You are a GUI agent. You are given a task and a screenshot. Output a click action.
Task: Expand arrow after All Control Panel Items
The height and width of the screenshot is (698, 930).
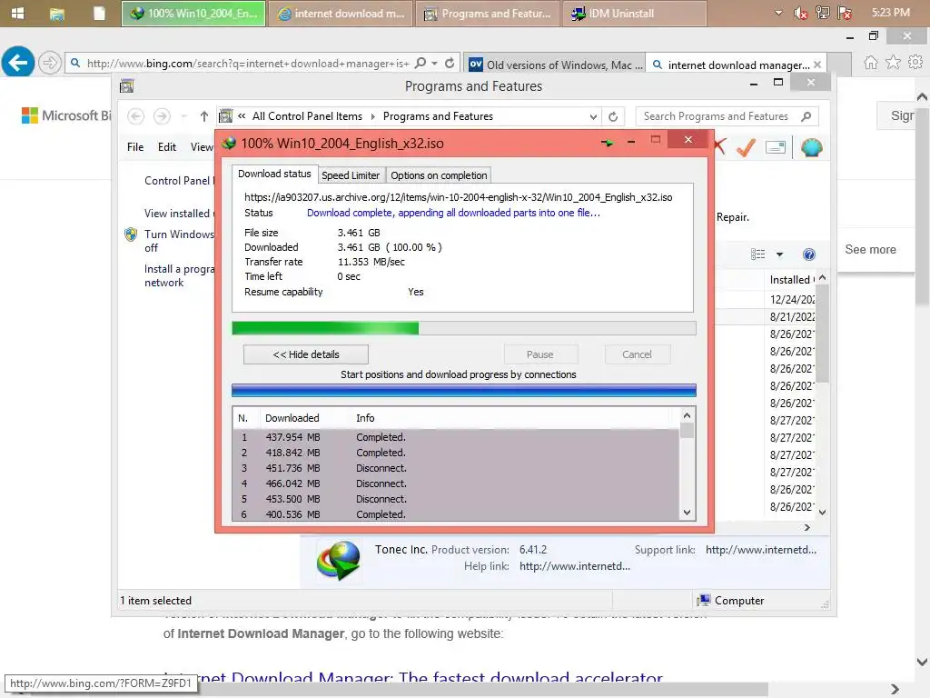[373, 116]
